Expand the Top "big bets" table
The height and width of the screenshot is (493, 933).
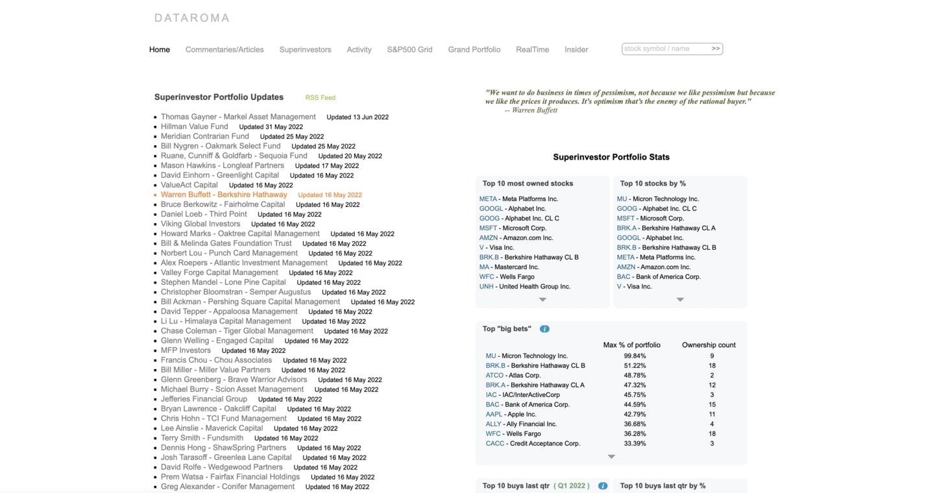[x=611, y=457]
